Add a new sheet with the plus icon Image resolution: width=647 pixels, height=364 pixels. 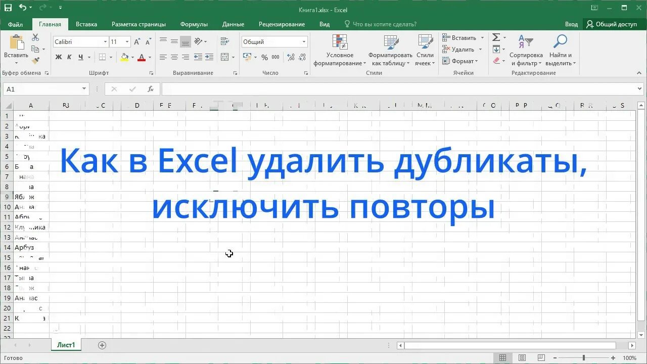pos(102,345)
